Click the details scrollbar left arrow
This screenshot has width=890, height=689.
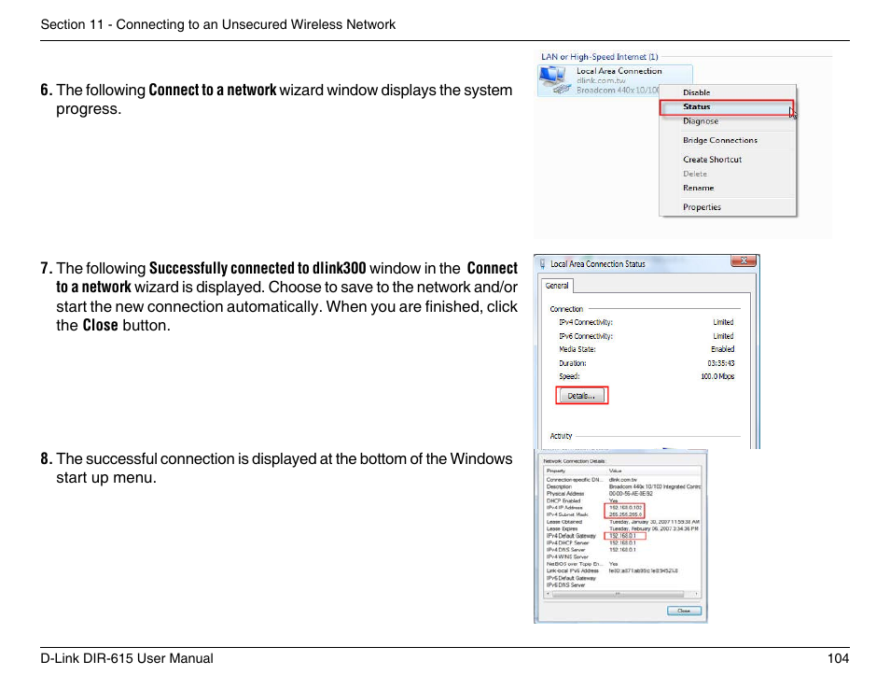click(548, 594)
